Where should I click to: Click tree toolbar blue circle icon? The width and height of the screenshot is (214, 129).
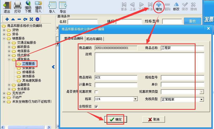tap(37, 19)
